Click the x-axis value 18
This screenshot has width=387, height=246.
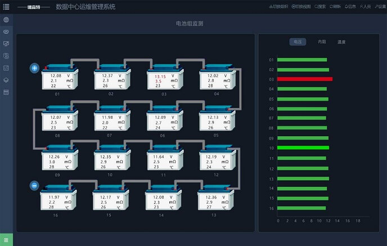coord(358,221)
